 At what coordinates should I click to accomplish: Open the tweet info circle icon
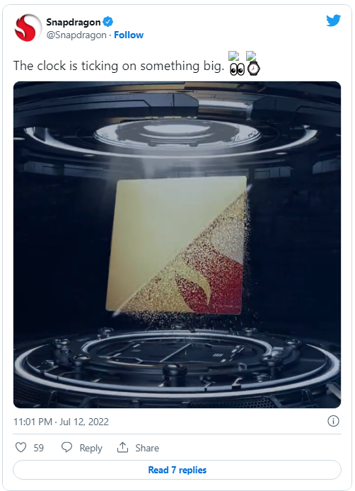[333, 421]
